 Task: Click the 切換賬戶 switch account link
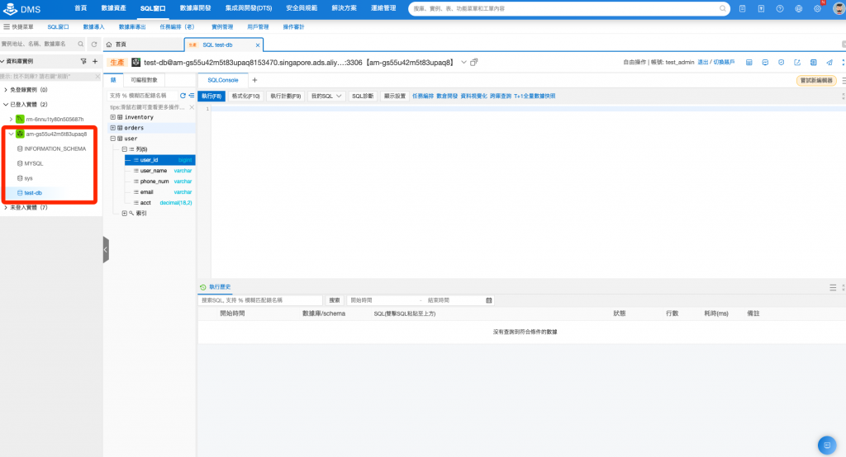724,63
